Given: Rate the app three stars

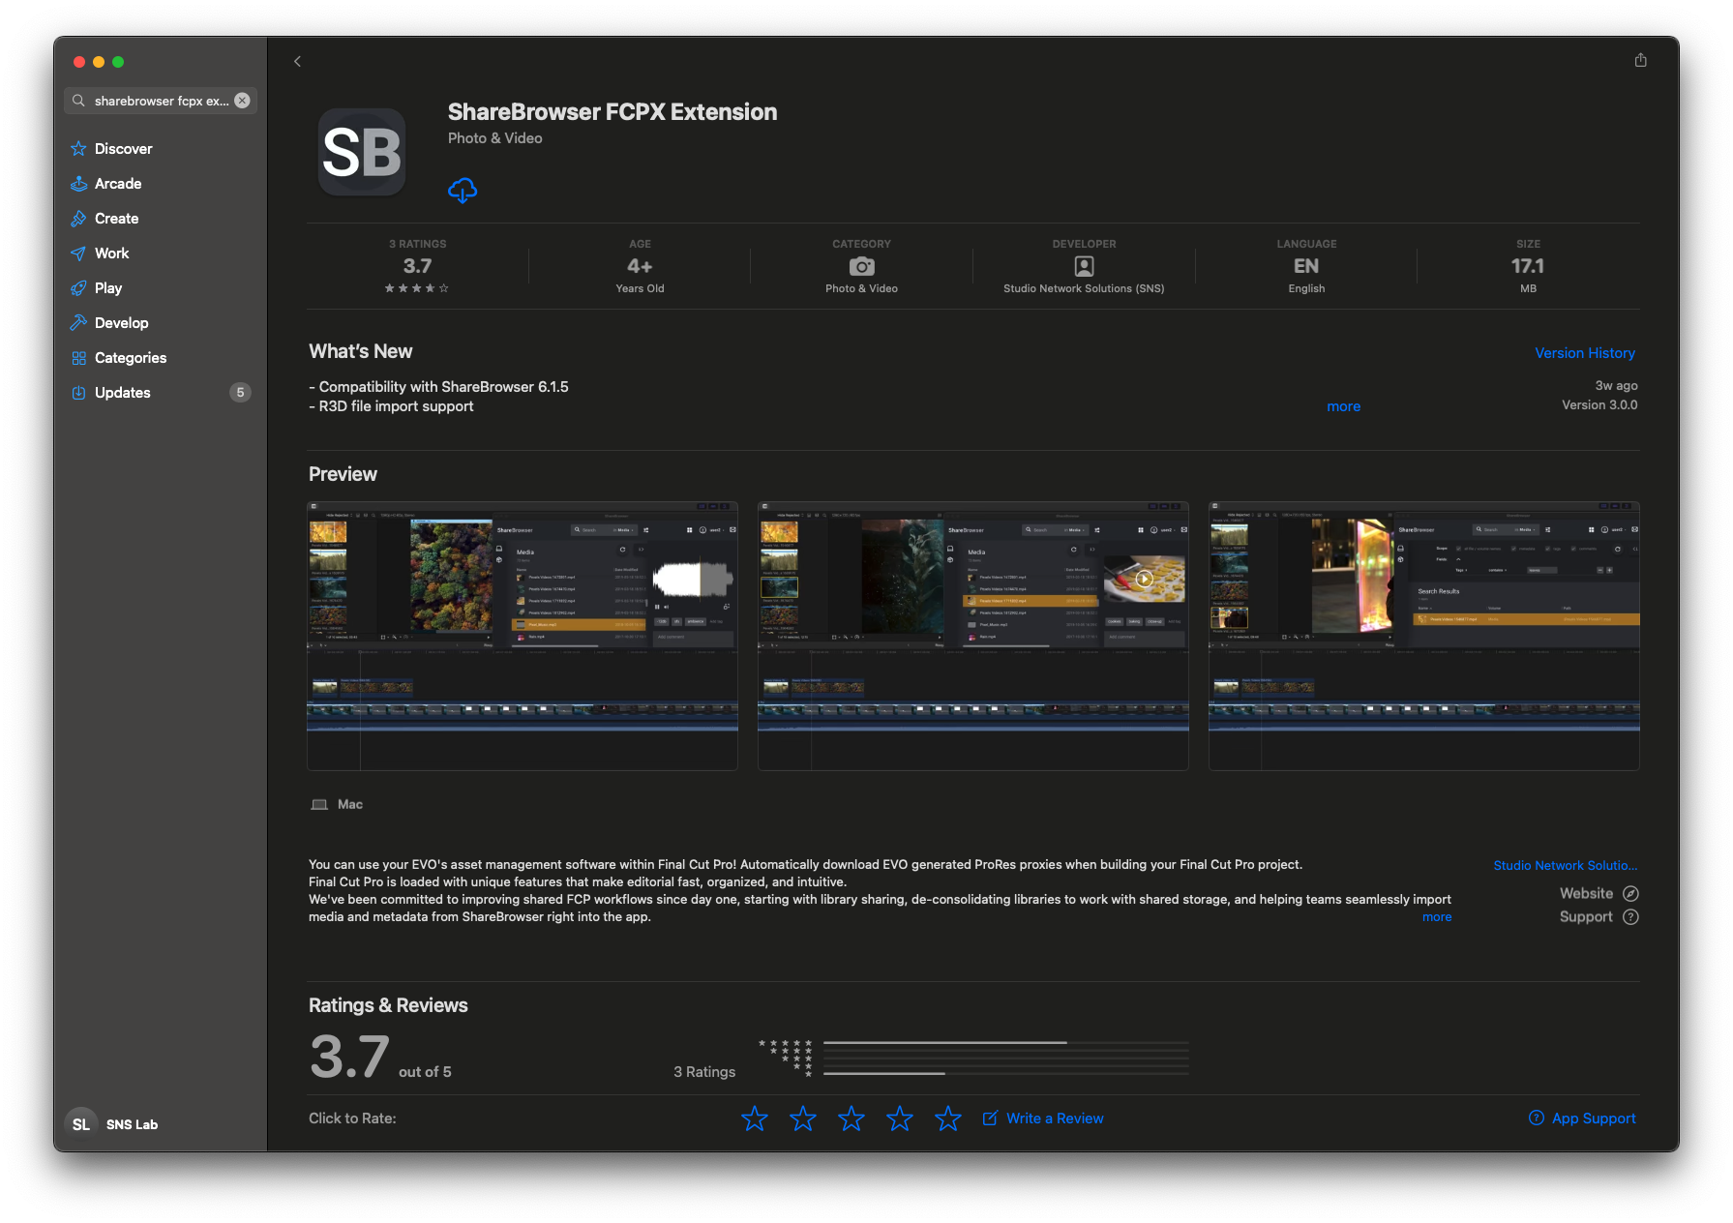Looking at the screenshot, I should (852, 1119).
